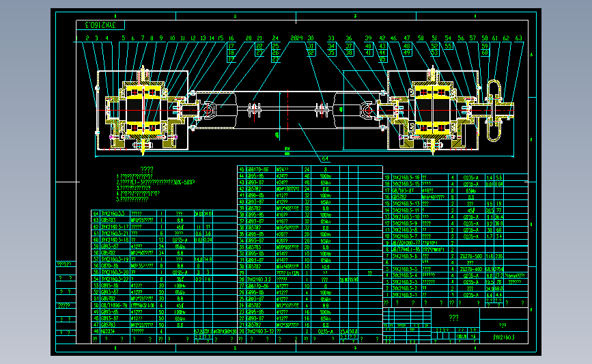Click part code 3YK2160.3-7 in row 10
The height and width of the screenshot is (364, 592).
click(x=405, y=236)
